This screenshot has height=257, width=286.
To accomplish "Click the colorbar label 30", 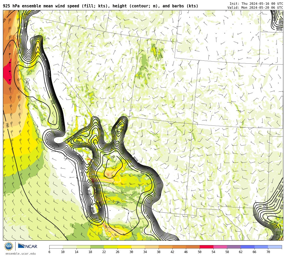I will [131, 252].
